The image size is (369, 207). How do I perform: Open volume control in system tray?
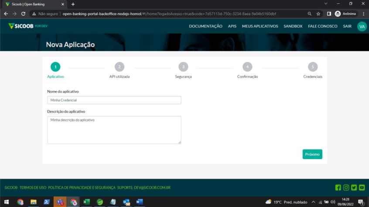(332, 202)
